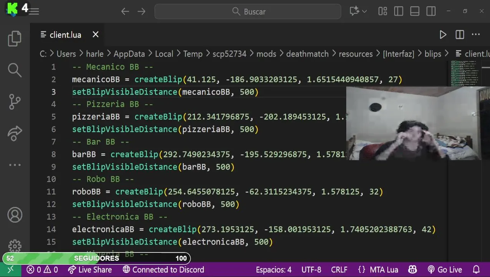Click mods breadcrumb folder

[x=266, y=54]
